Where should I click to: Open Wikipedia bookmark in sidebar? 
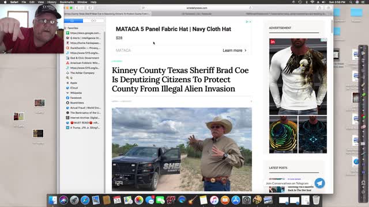pos(74,93)
